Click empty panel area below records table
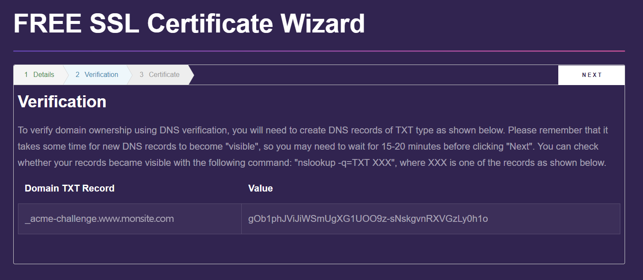Screen dimensions: 643x280 (319, 249)
